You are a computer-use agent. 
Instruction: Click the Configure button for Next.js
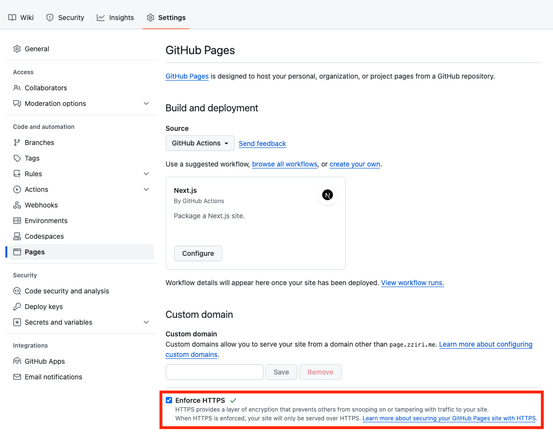click(x=198, y=253)
